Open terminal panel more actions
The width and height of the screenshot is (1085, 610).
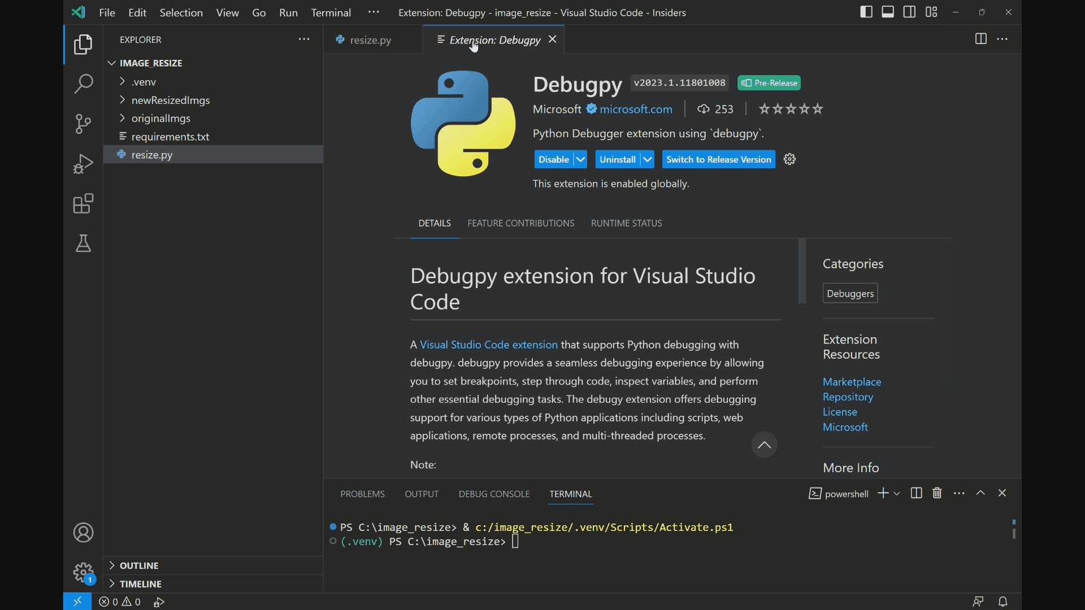(959, 493)
